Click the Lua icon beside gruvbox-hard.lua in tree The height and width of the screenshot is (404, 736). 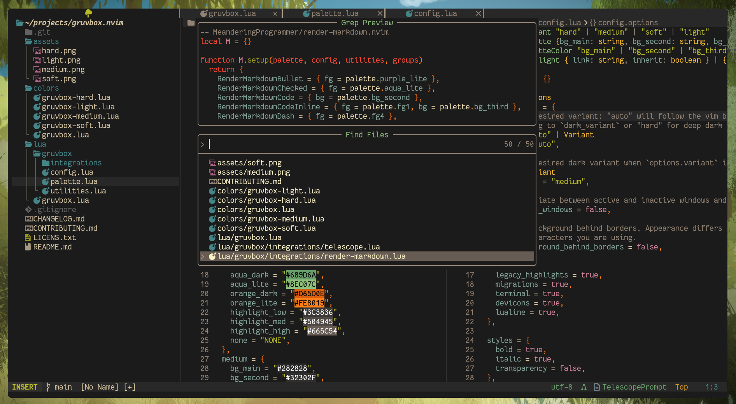[x=37, y=98]
